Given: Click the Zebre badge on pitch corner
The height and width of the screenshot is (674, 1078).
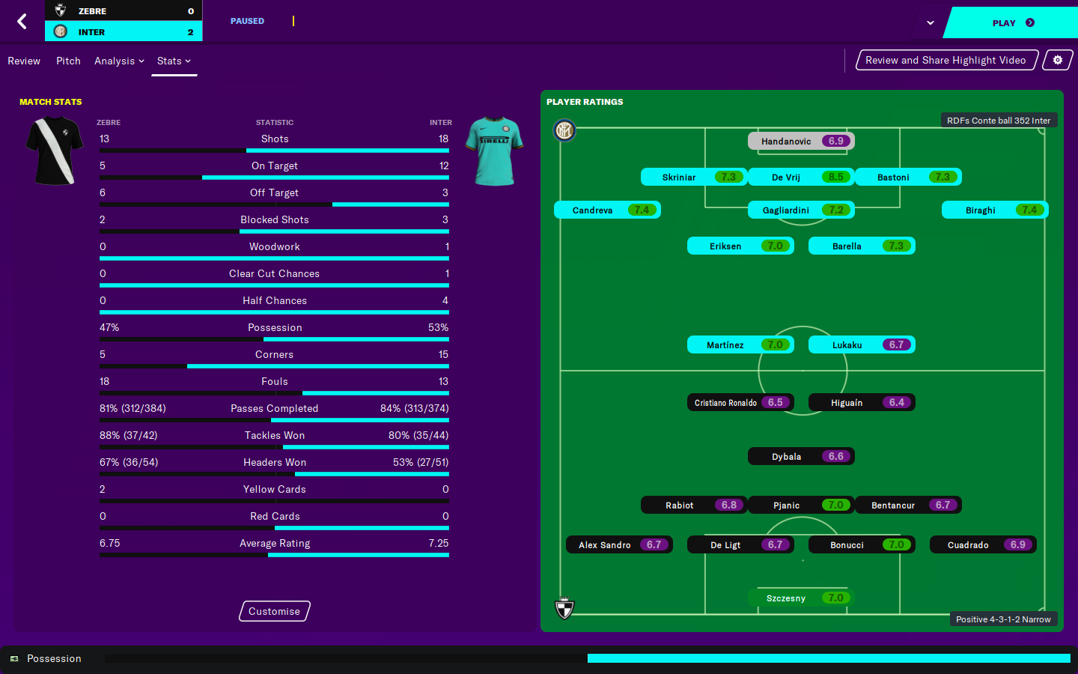Looking at the screenshot, I should pyautogui.click(x=564, y=607).
